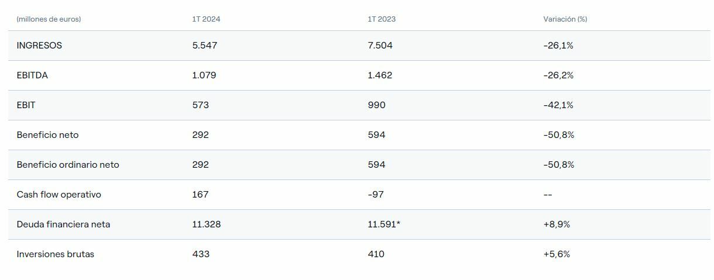Click net debt value 11.591*
The image size is (714, 280).
pyautogui.click(x=384, y=224)
